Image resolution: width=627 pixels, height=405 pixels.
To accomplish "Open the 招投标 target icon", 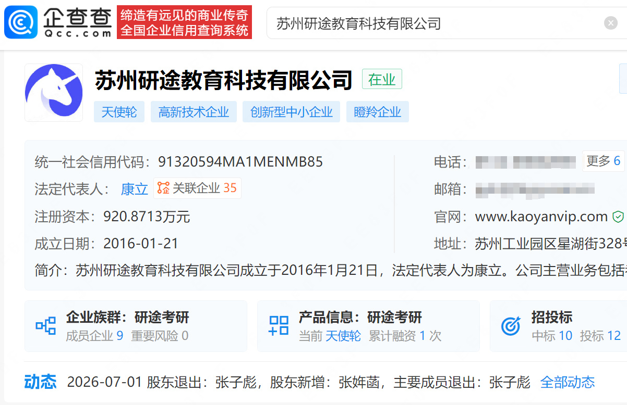I will (511, 326).
